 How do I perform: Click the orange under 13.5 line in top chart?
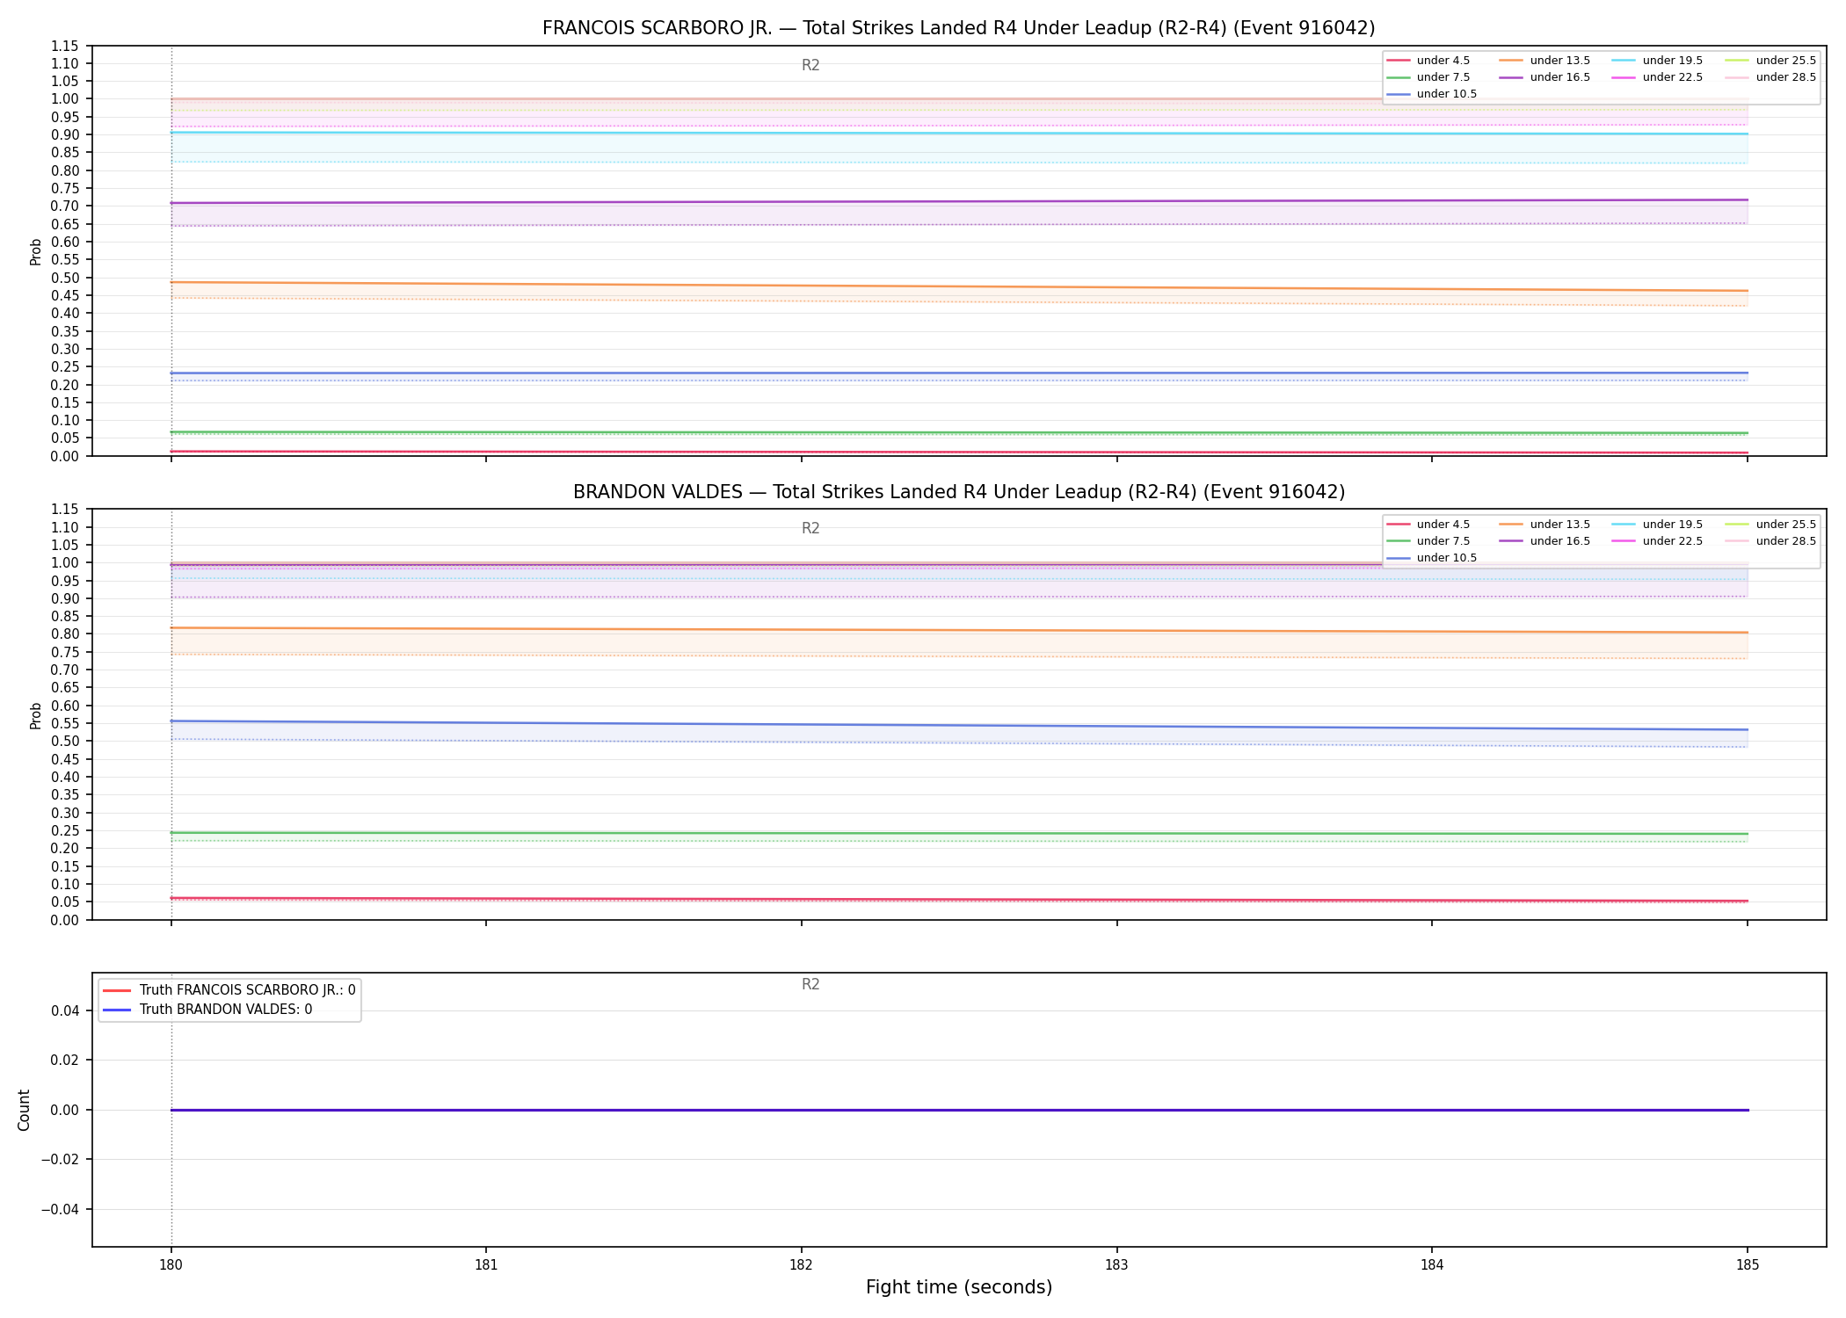point(958,286)
